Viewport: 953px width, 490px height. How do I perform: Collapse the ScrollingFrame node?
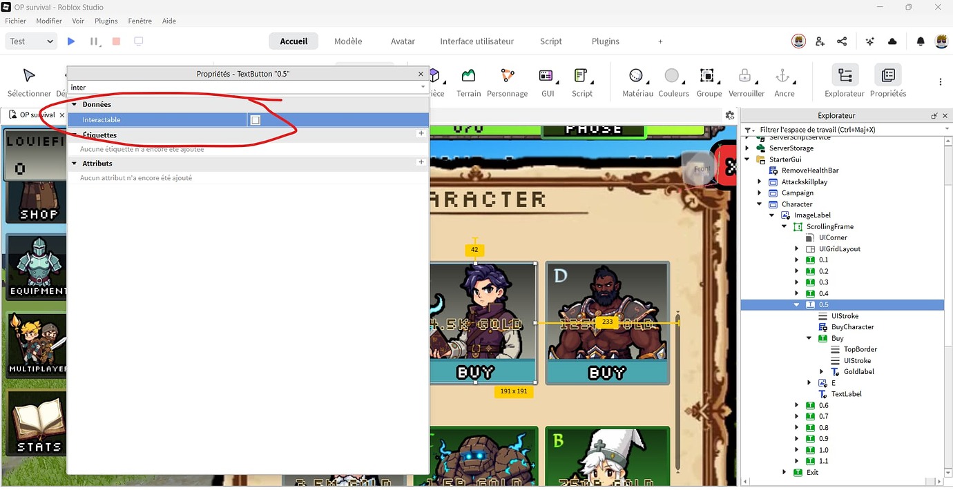click(784, 226)
